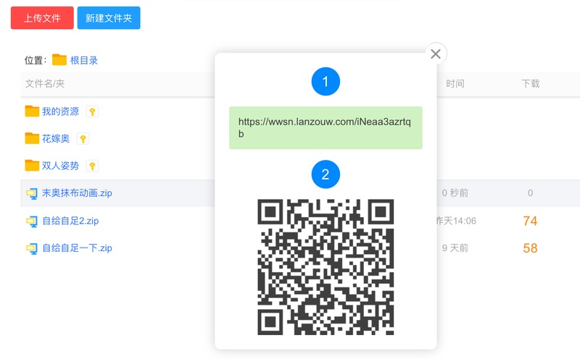Image resolution: width=580 pixels, height=359 pixels.
Task: Click the download count 74
Action: (530, 221)
